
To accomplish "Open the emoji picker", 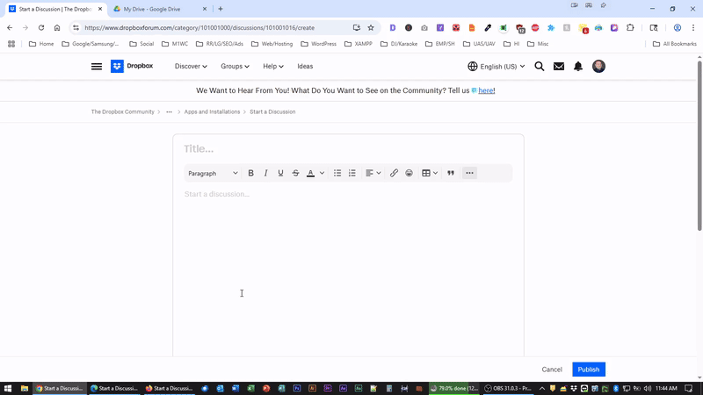I will [x=409, y=173].
